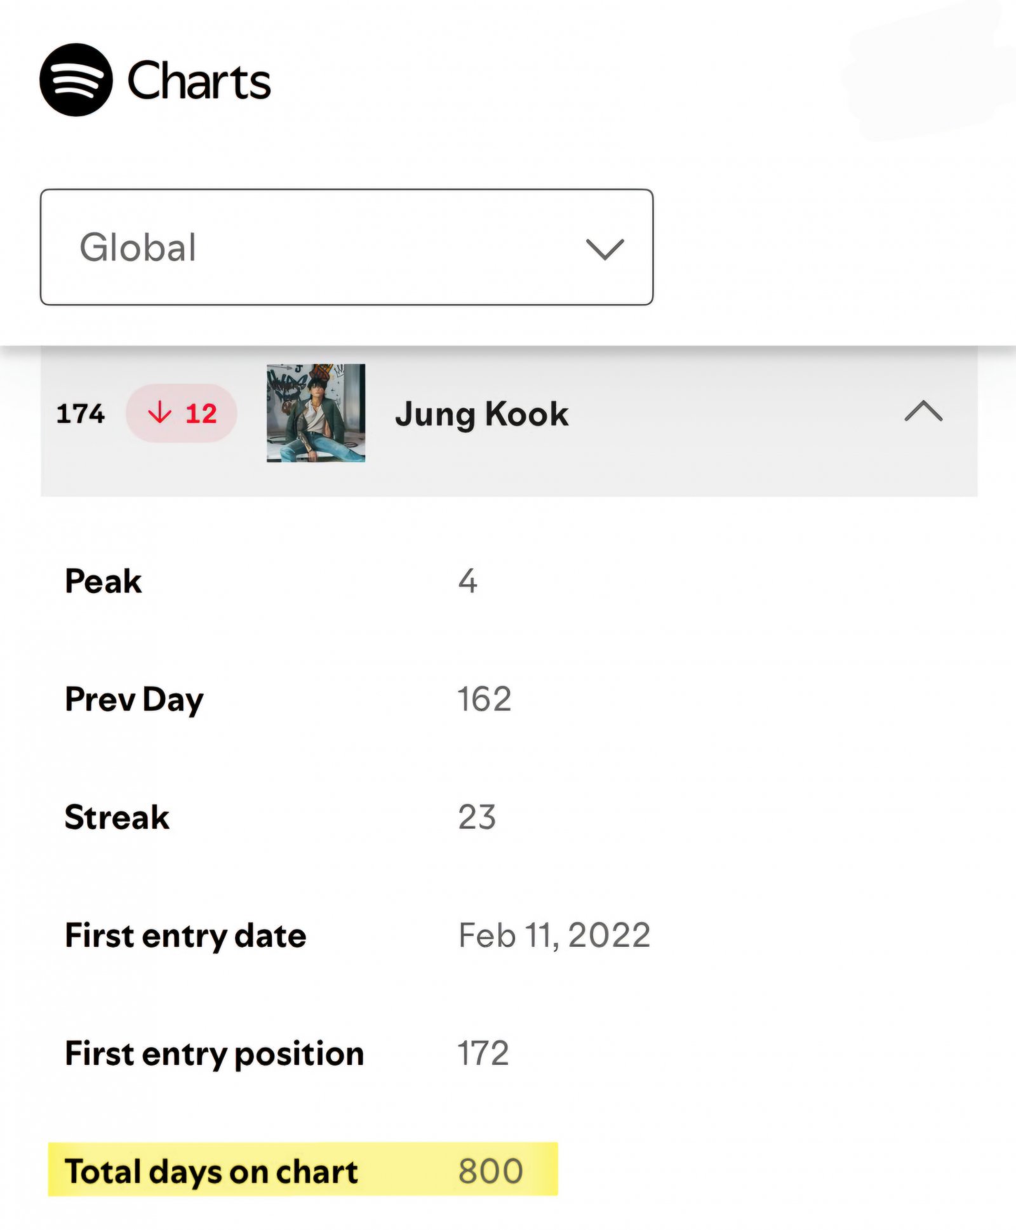Click the Global dropdown chevron arrow
The width and height of the screenshot is (1016, 1230).
605,248
